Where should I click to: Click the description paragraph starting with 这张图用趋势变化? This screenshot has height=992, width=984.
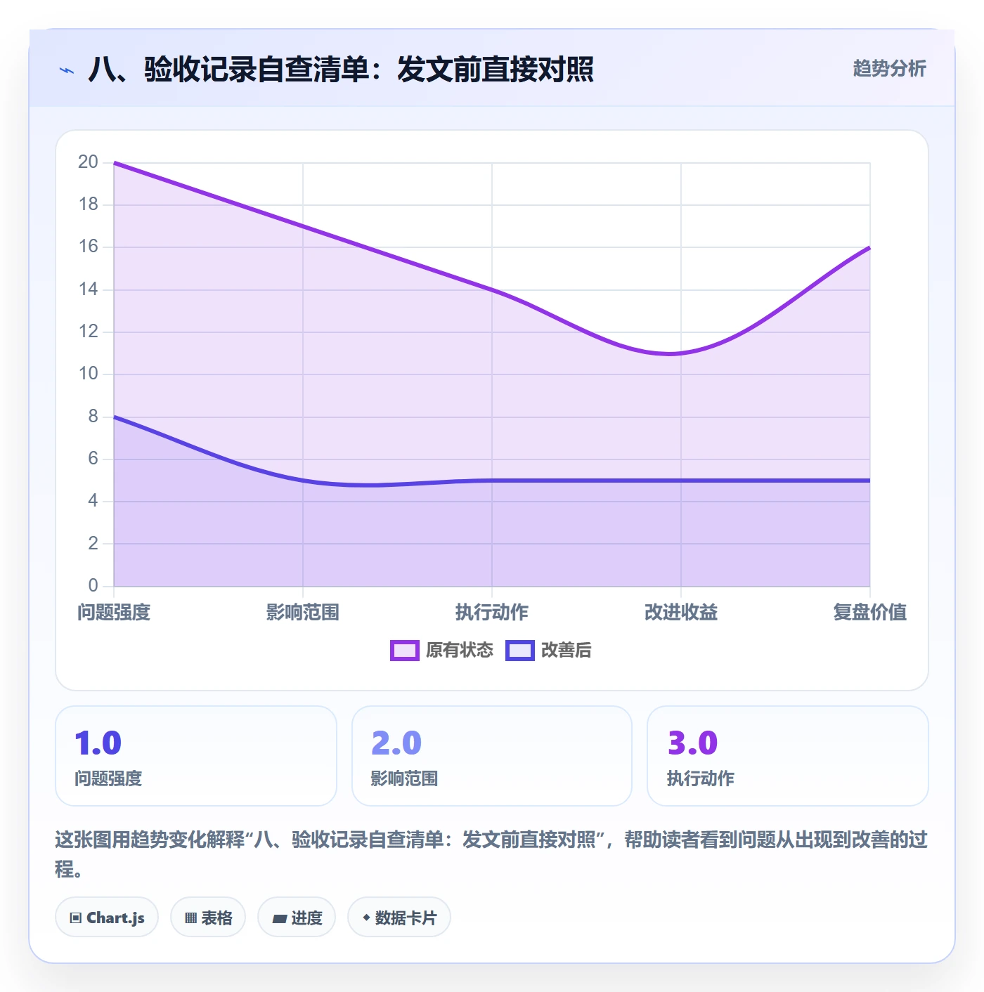[x=491, y=854]
